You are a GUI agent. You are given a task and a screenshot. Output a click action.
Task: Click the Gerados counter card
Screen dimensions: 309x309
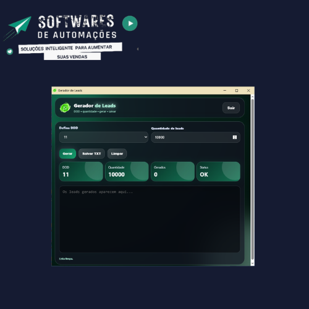pyautogui.click(x=172, y=172)
